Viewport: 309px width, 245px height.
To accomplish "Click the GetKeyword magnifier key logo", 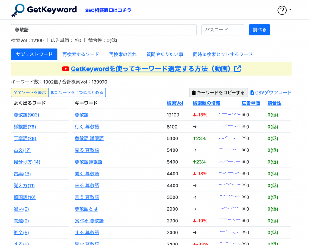I will tap(18, 10).
